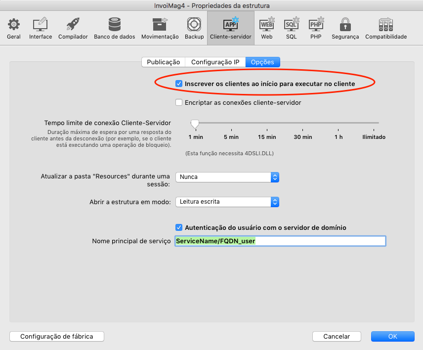Switch to the Configuração IP tab
The height and width of the screenshot is (350, 423).
tap(215, 62)
